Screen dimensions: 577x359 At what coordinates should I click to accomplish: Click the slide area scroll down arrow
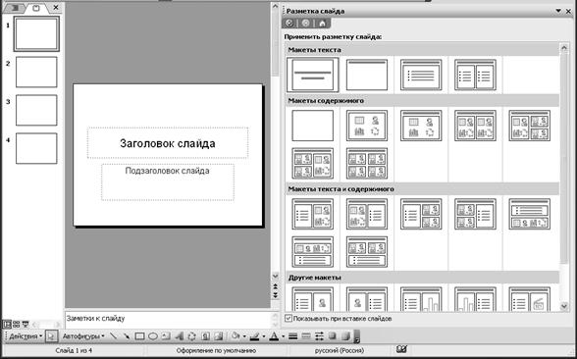(275, 277)
